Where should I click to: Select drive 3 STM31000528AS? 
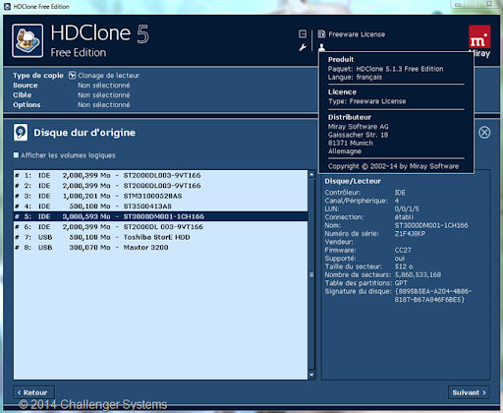pos(160,196)
